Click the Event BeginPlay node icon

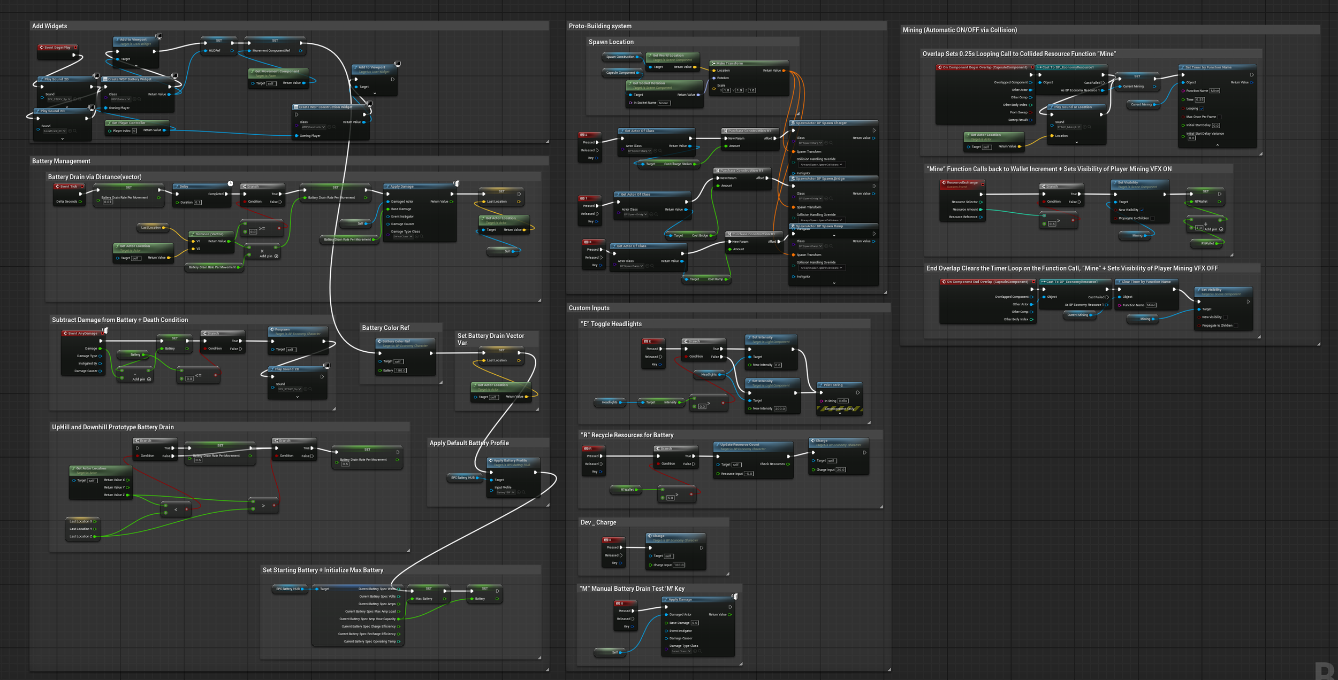coord(41,48)
